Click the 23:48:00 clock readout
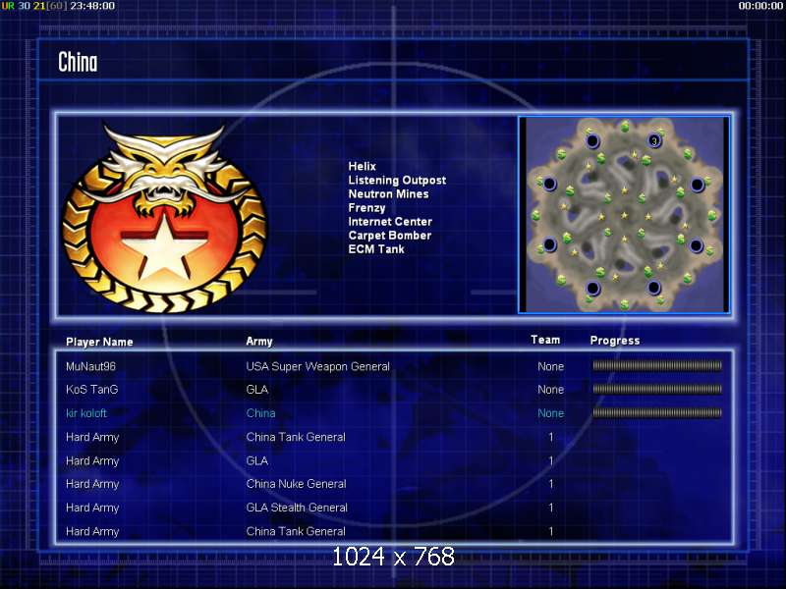 tap(92, 6)
